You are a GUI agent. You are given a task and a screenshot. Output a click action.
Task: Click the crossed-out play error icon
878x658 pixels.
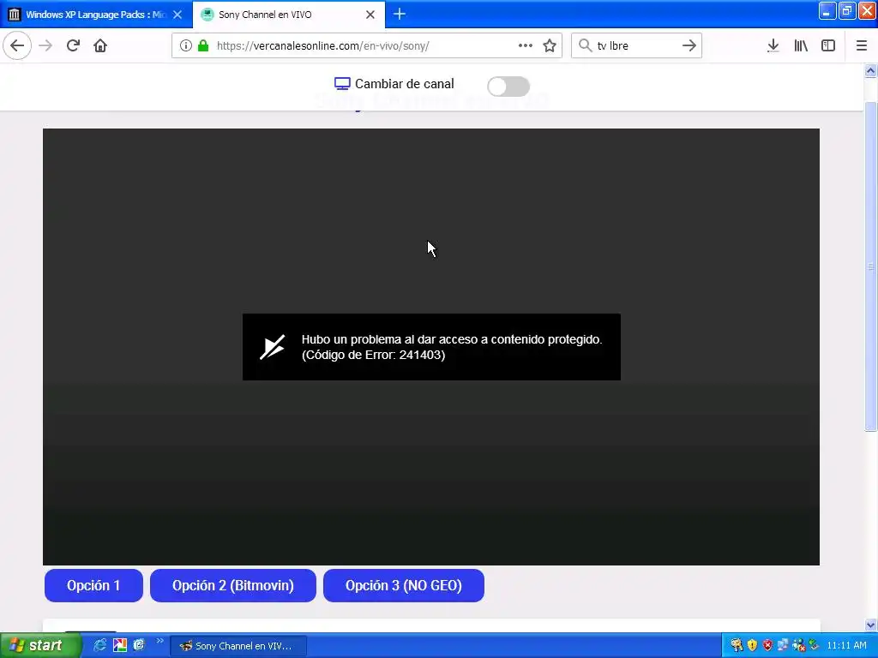click(272, 347)
